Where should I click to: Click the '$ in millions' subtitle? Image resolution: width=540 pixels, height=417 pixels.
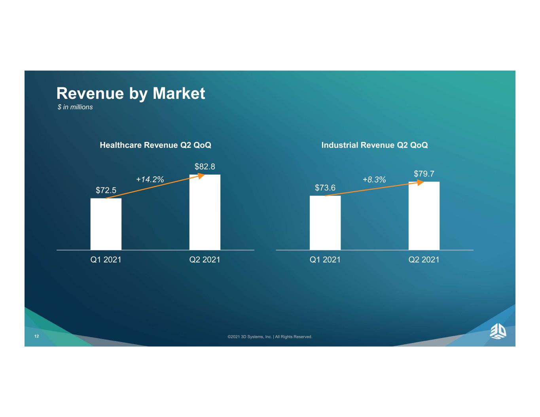tap(75, 107)
